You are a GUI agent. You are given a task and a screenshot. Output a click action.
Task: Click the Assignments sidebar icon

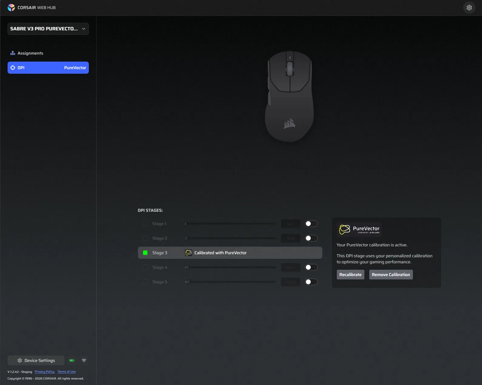tap(13, 53)
